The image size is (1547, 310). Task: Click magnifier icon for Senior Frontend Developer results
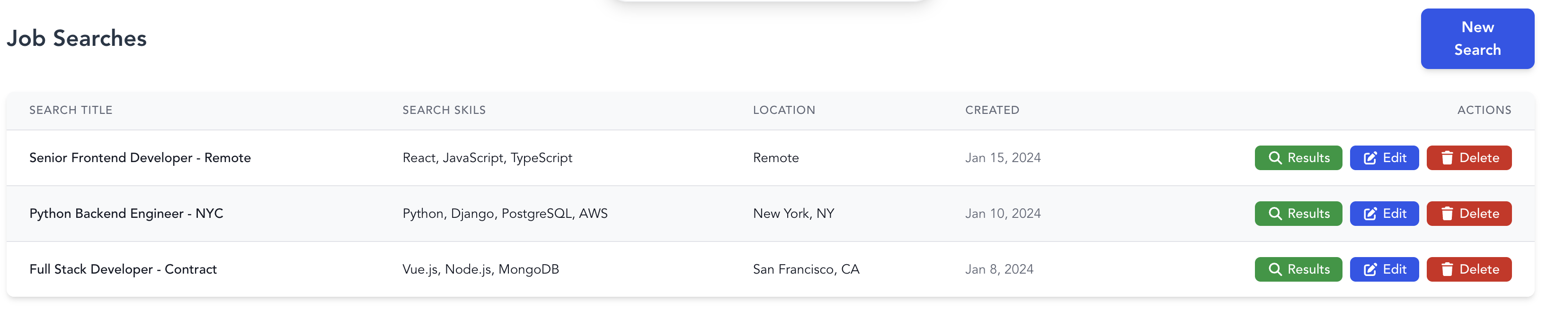coord(1274,158)
